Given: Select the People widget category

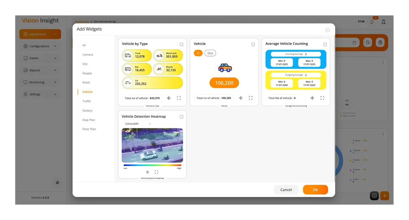Looking at the screenshot, I should pos(87,73).
